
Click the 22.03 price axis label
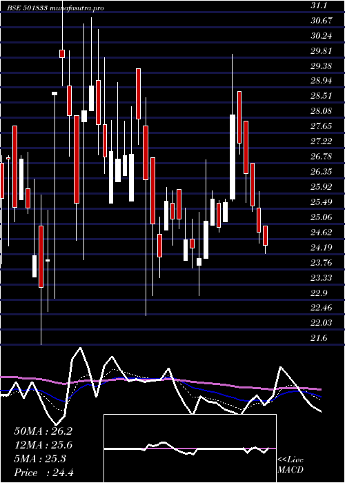click(x=322, y=323)
